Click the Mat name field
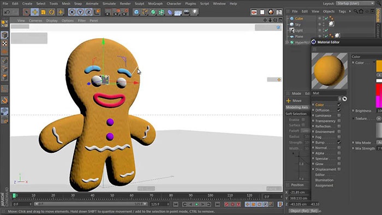The width and height of the screenshot is (382, 215). (329, 93)
